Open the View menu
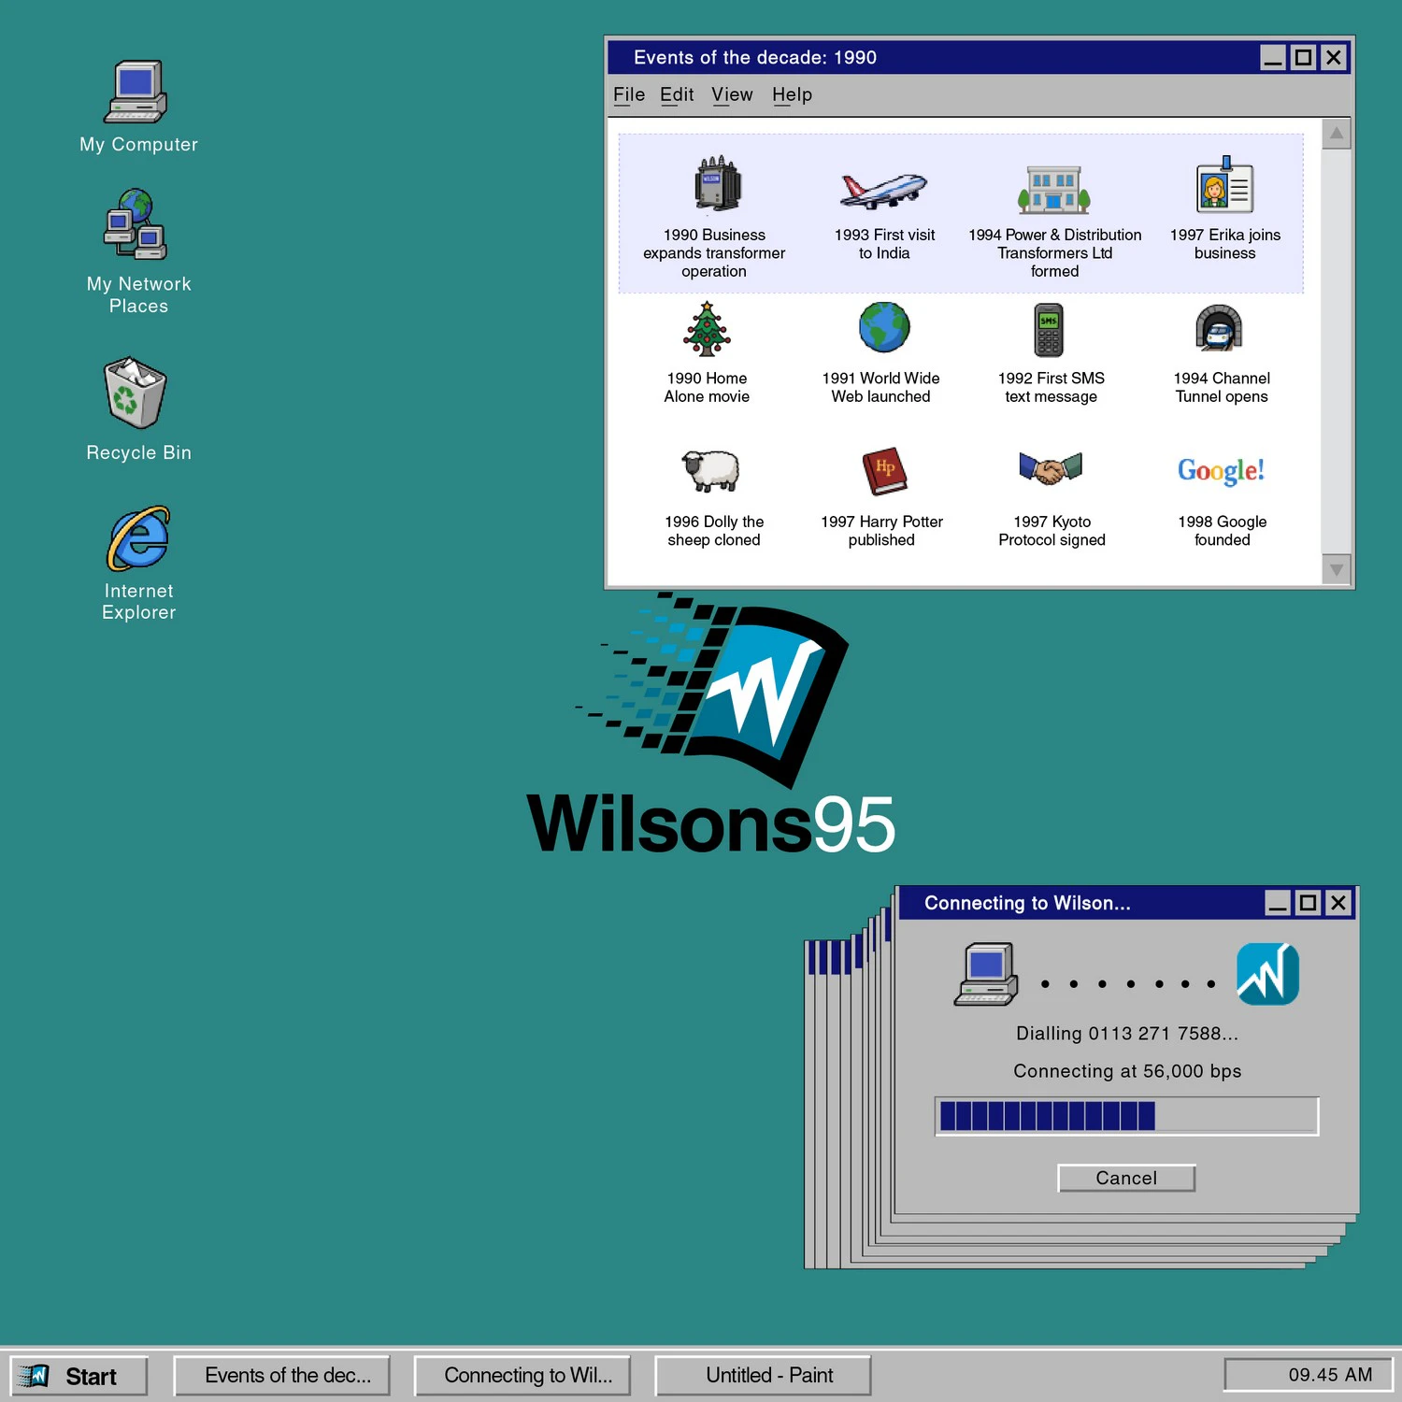 coord(732,94)
